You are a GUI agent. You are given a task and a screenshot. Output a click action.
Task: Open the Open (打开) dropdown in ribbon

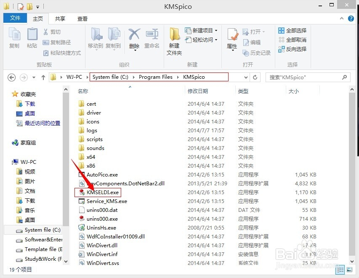coord(254,32)
